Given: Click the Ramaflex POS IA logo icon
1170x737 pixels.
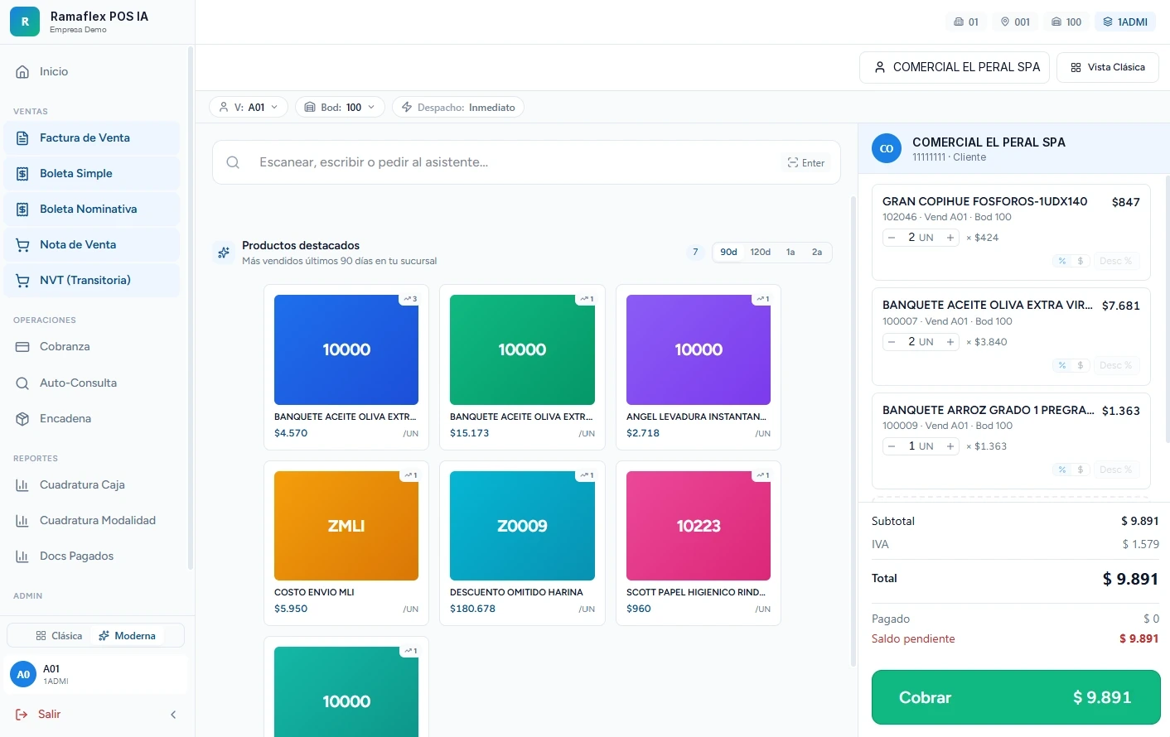Looking at the screenshot, I should point(25,22).
